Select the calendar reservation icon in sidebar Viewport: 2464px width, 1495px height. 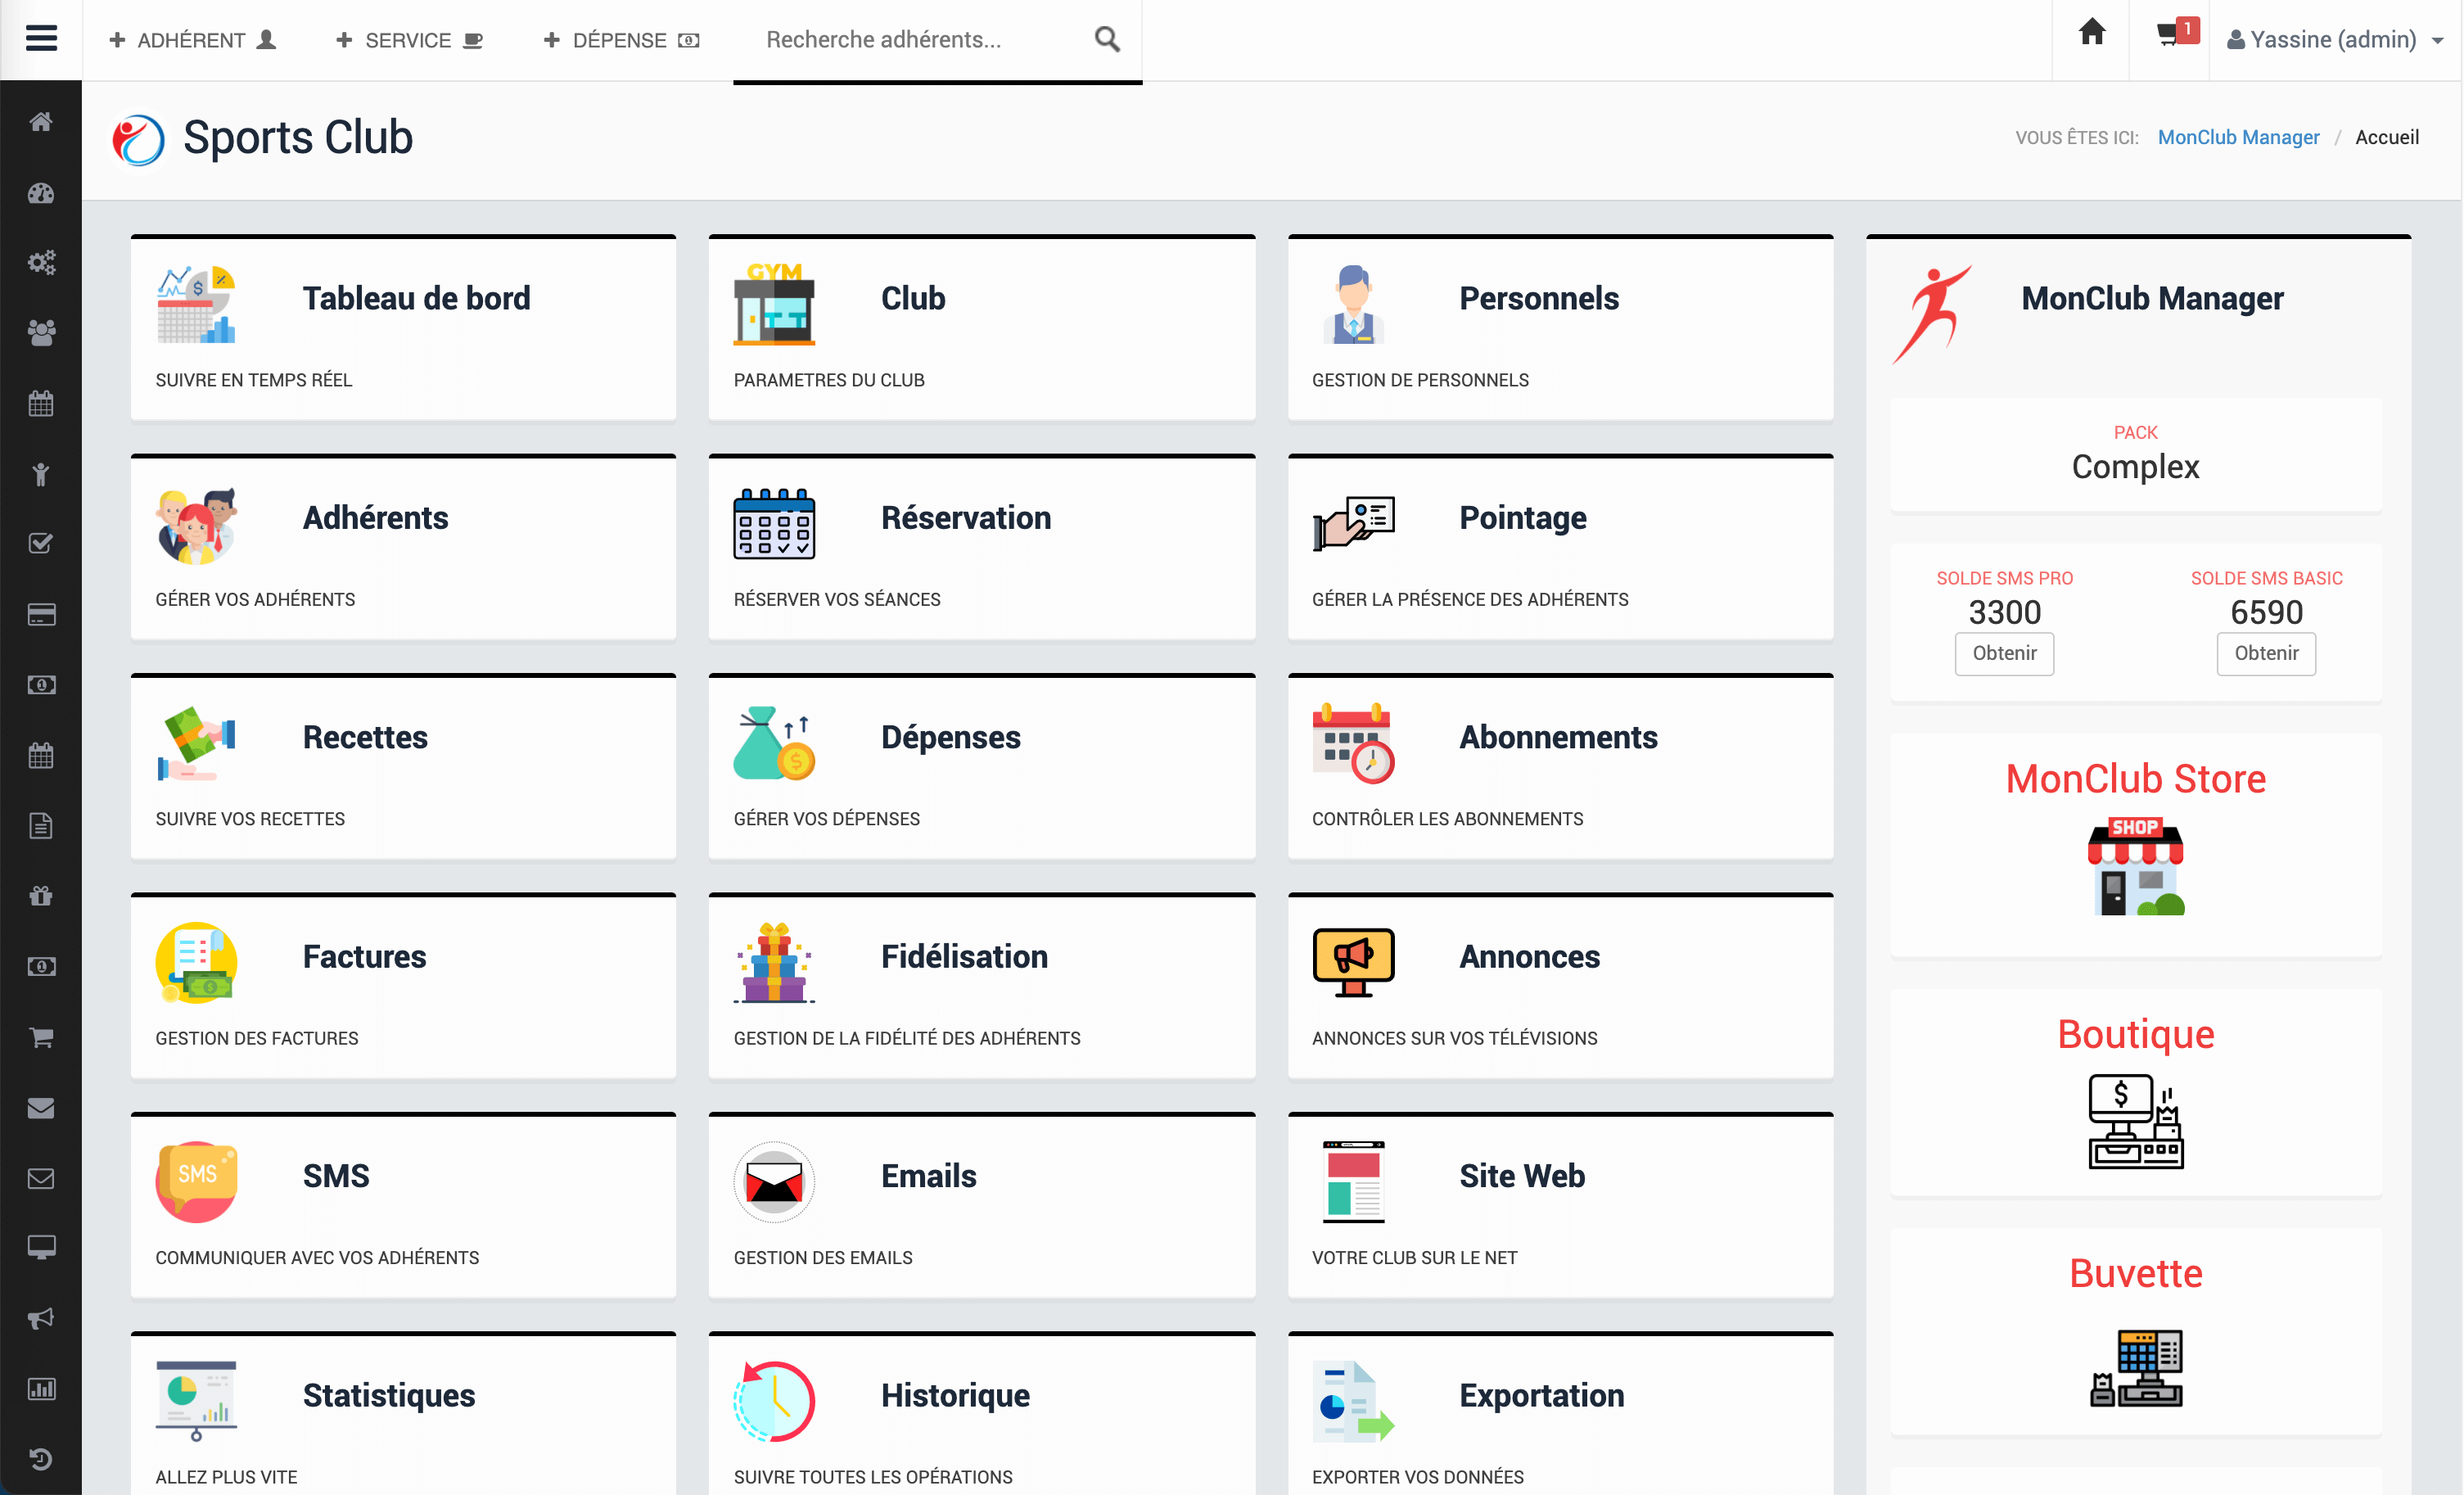pos(41,403)
